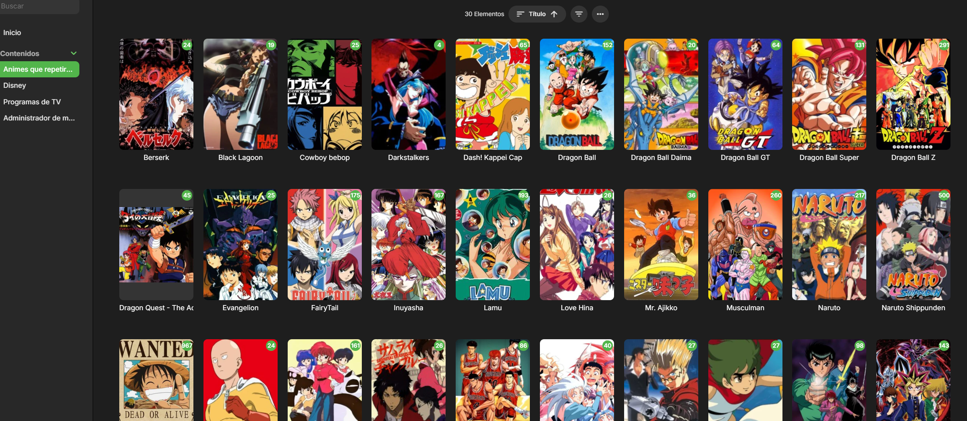
Task: Open the Dragon Ball GT poster
Action: pos(745,94)
